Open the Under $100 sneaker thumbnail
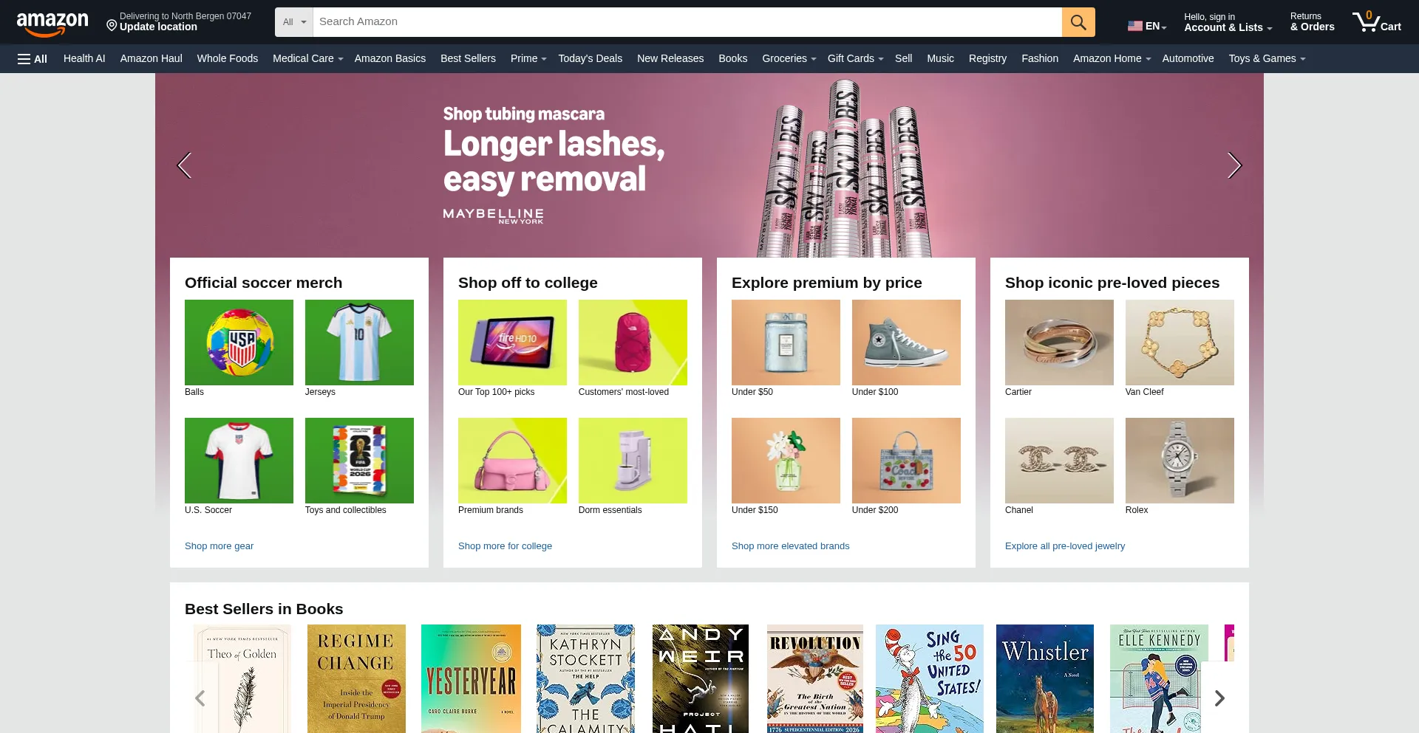This screenshot has width=1419, height=733. pos(906,343)
